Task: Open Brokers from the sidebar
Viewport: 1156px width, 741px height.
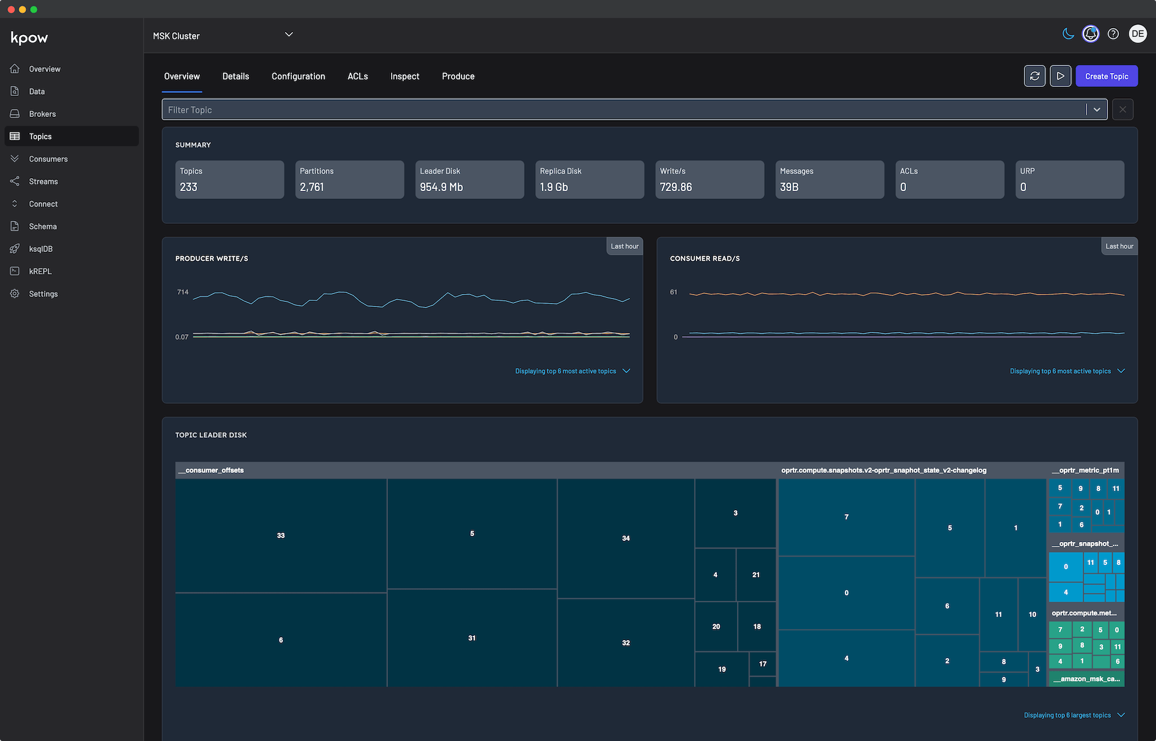Action: pyautogui.click(x=42, y=114)
